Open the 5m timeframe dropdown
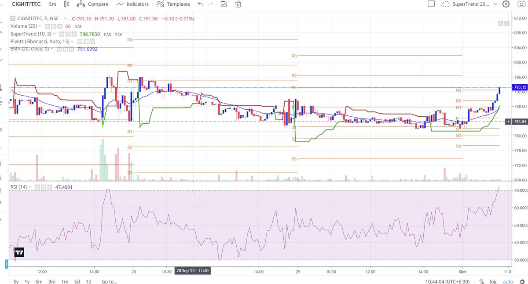 coord(52,4)
